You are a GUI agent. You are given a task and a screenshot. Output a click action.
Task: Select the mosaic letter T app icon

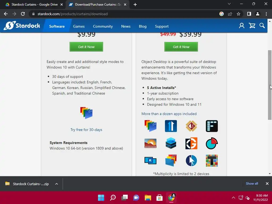point(212,161)
